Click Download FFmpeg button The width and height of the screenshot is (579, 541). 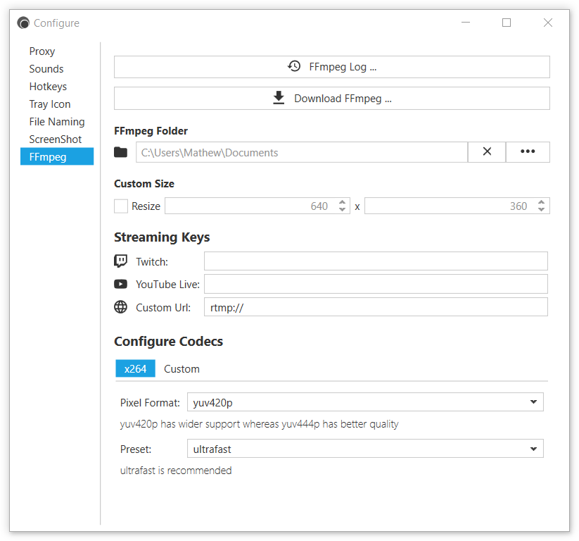click(331, 99)
